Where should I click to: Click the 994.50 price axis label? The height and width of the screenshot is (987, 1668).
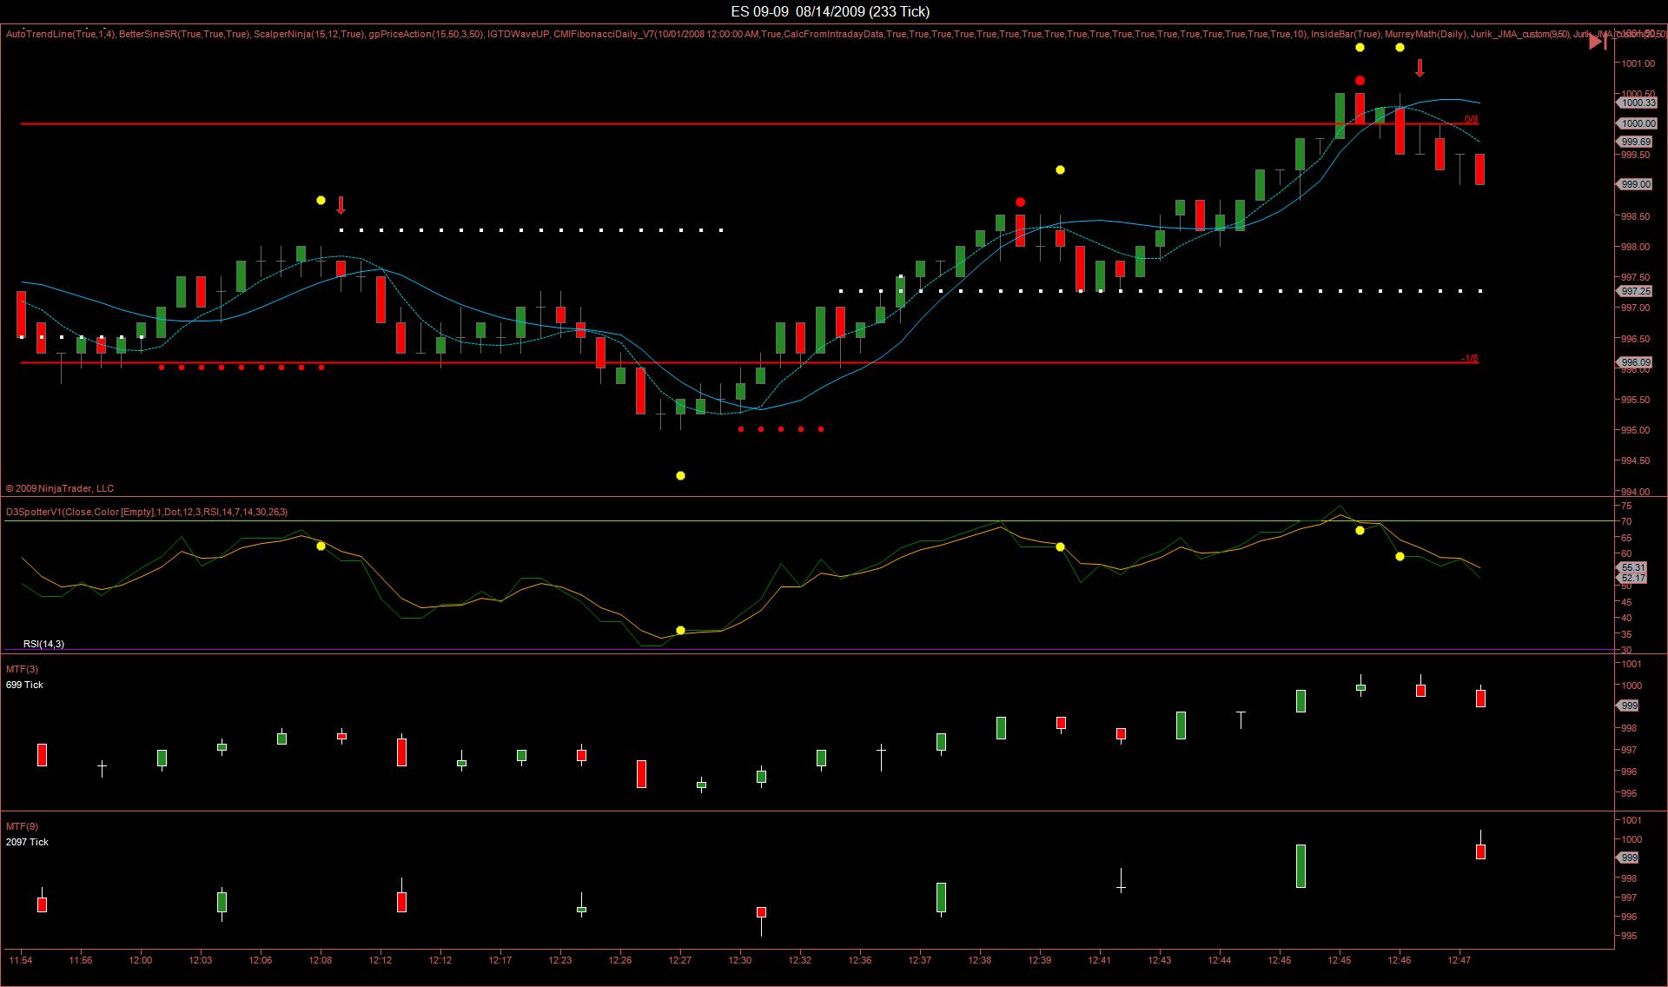click(x=1635, y=460)
